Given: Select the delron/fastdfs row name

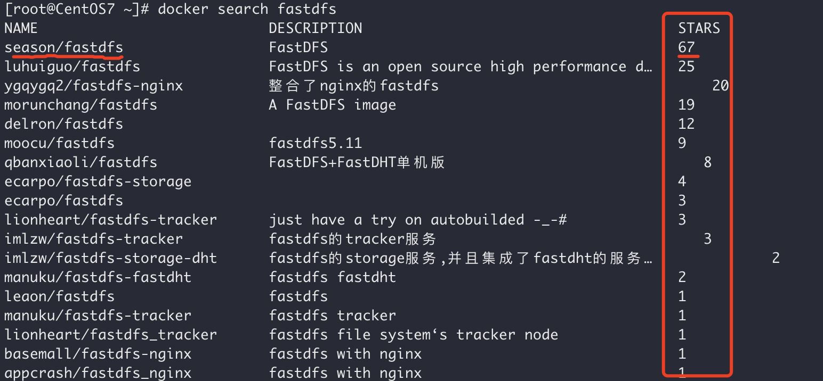Looking at the screenshot, I should click(64, 124).
